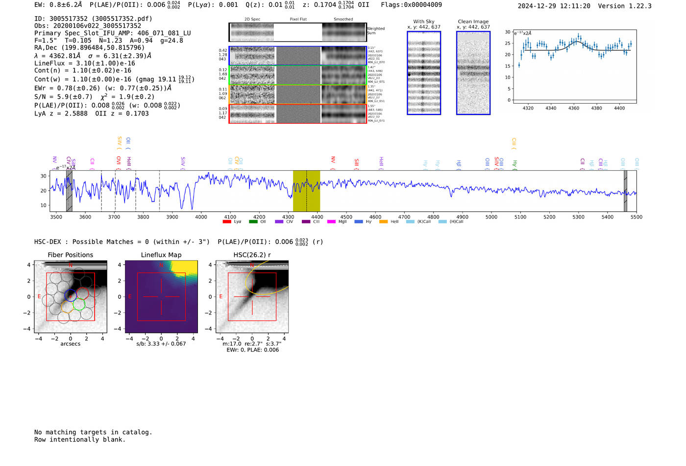
Task: Click the Primary Spec_Slot_IFU_AMP line
Action: pyautogui.click(x=113, y=33)
